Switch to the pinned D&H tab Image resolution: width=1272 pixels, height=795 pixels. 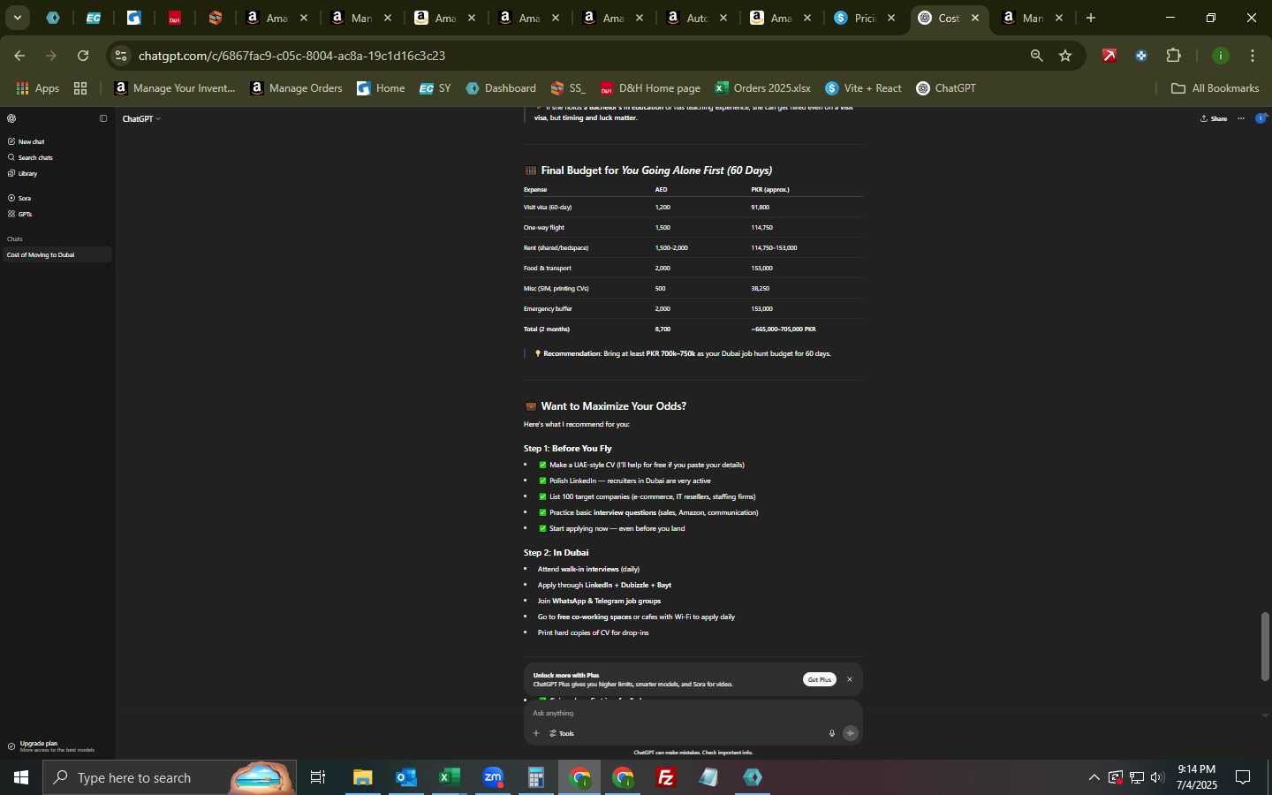coord(175,18)
